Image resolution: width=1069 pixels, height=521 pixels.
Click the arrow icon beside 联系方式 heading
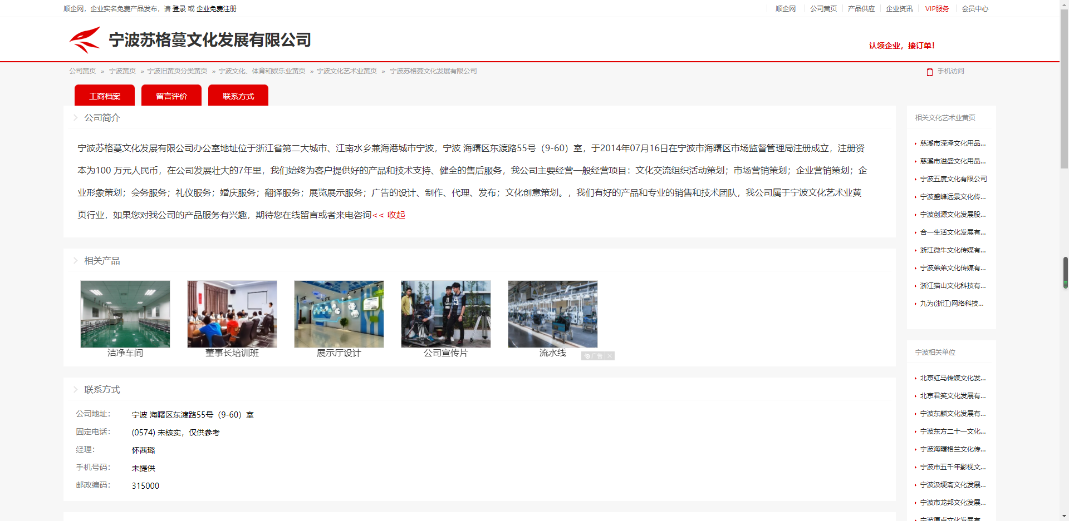click(76, 390)
